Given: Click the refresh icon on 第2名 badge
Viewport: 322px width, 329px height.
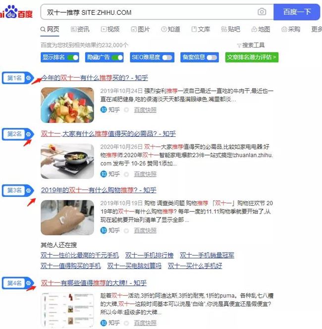Looking at the screenshot, I should [28, 134].
